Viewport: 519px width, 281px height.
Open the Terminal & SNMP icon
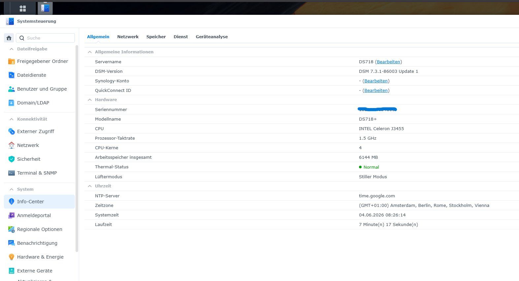(x=11, y=173)
